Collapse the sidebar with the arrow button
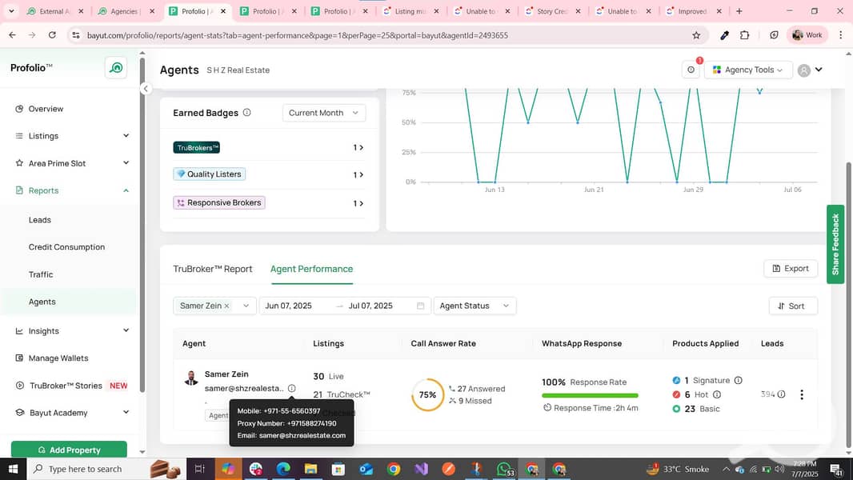Screen dimensions: 853x480 click(x=146, y=89)
